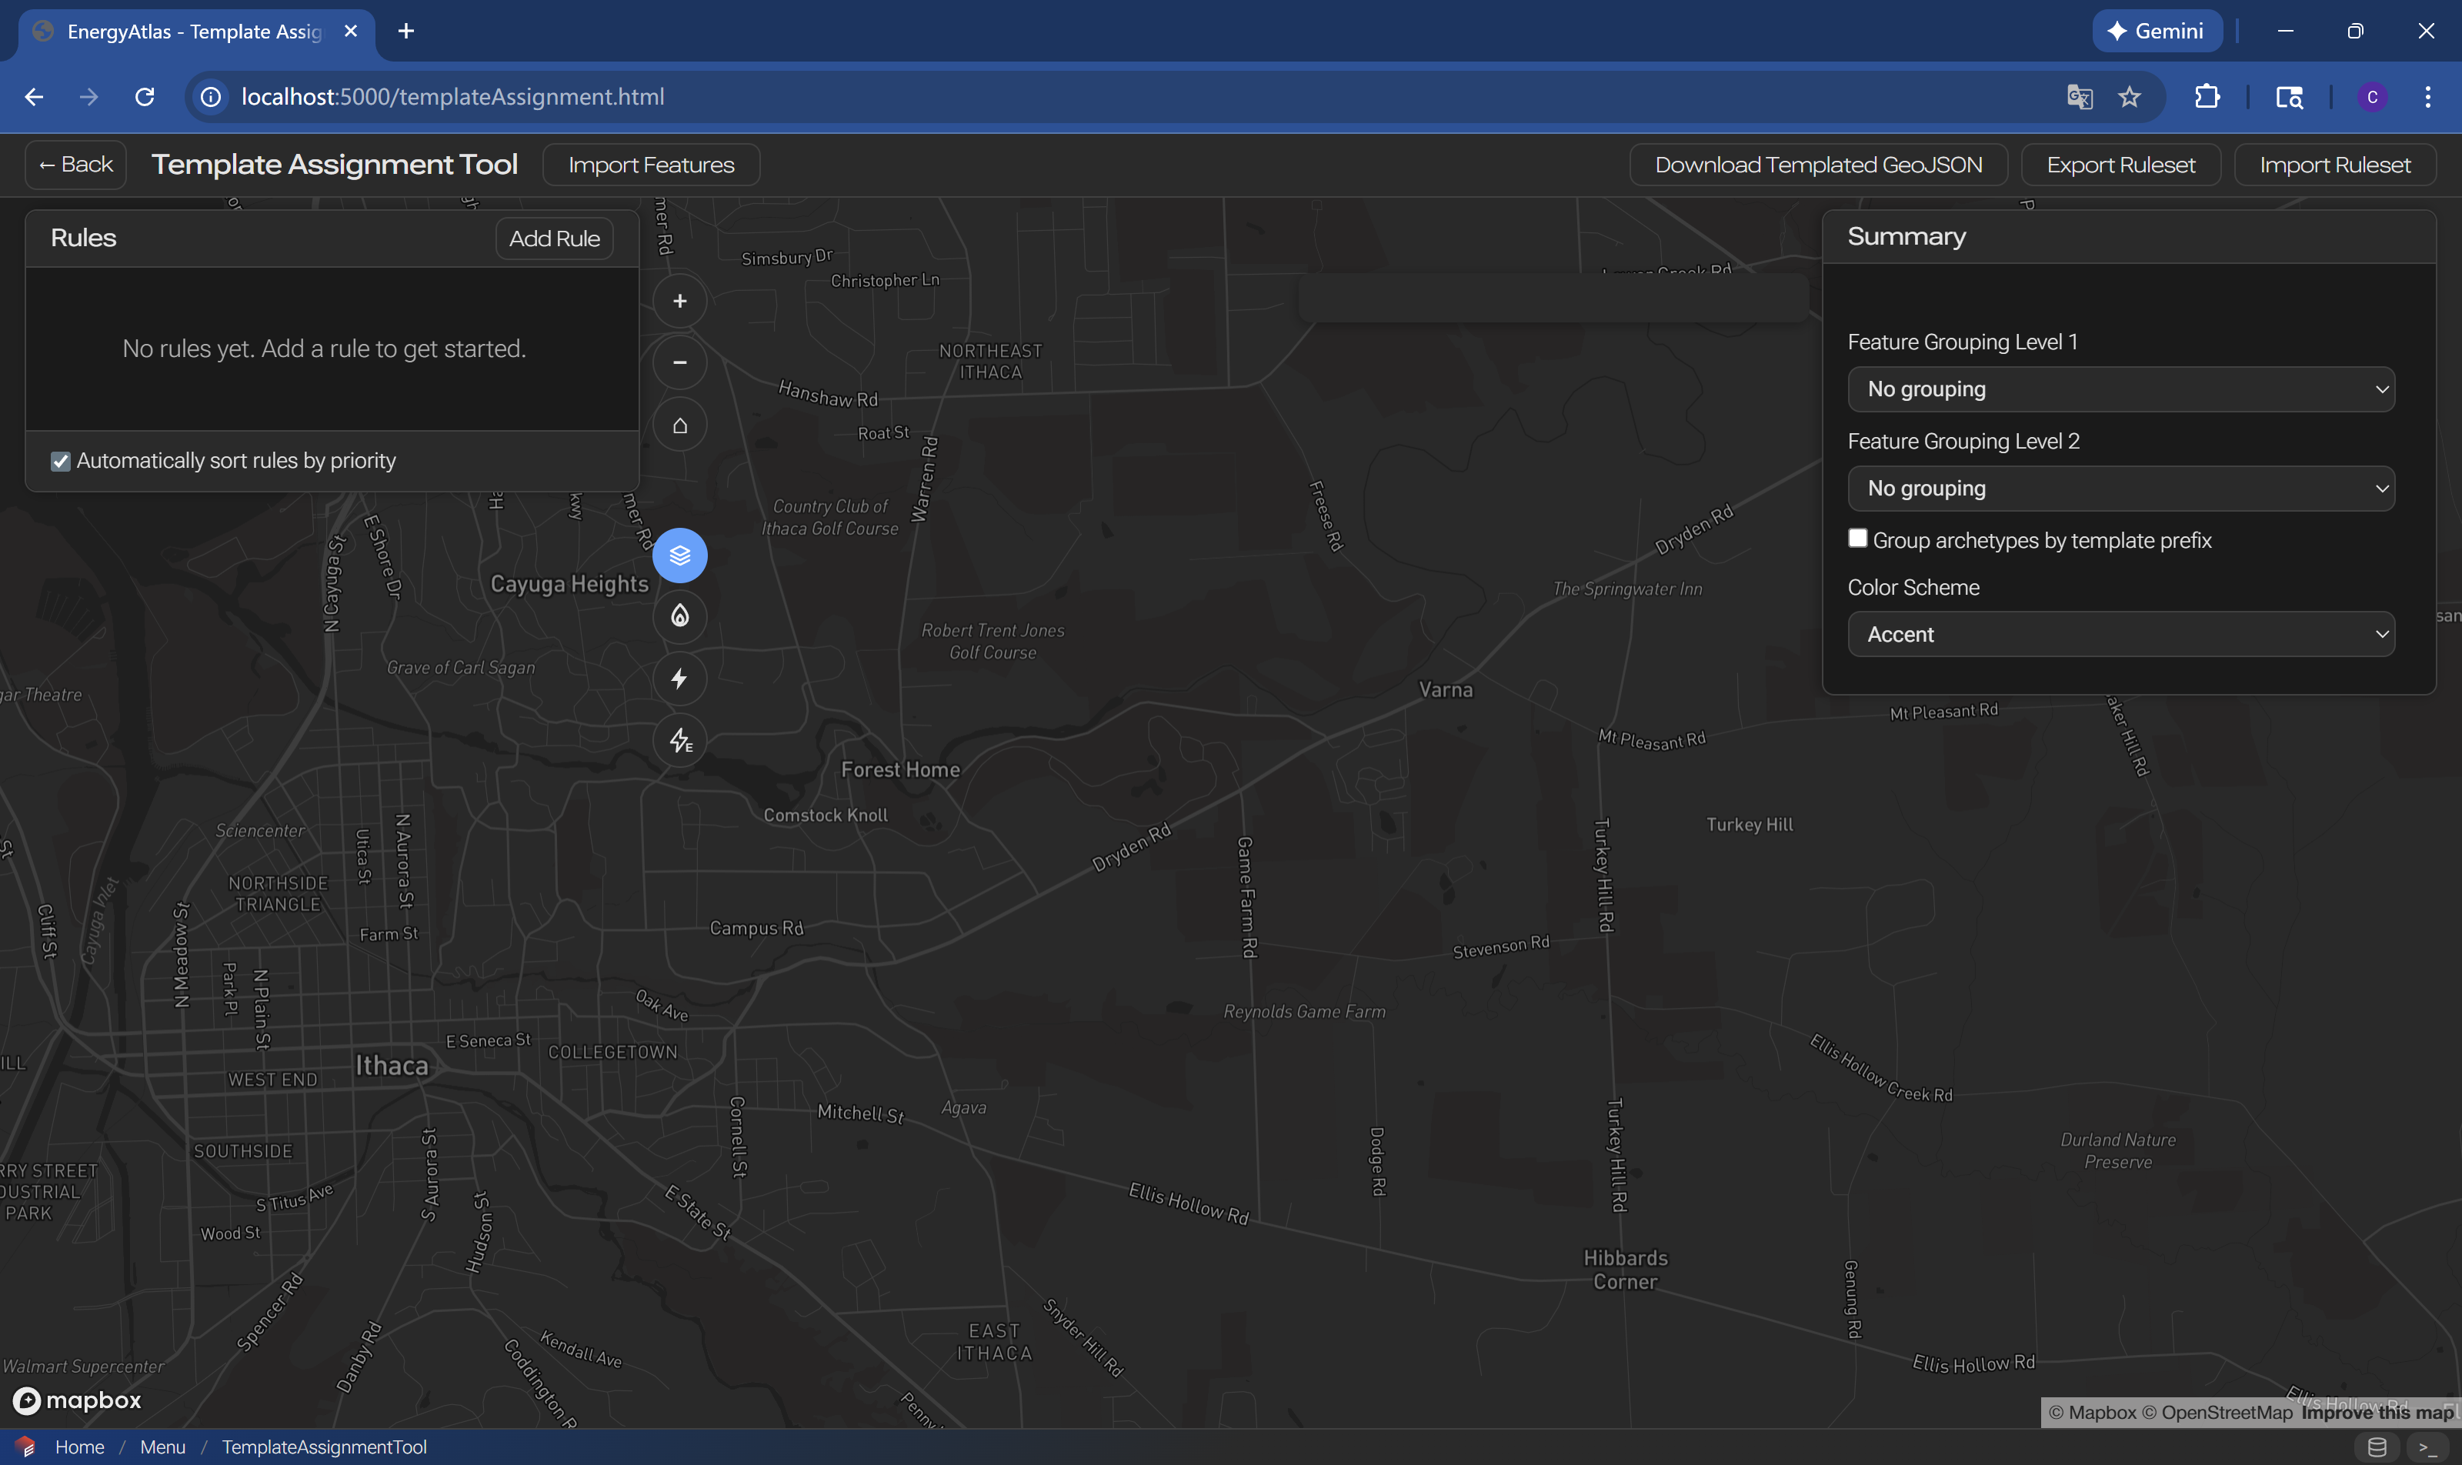Open Feature Grouping Level 2 dropdown
The image size is (2462, 1465).
click(2120, 489)
